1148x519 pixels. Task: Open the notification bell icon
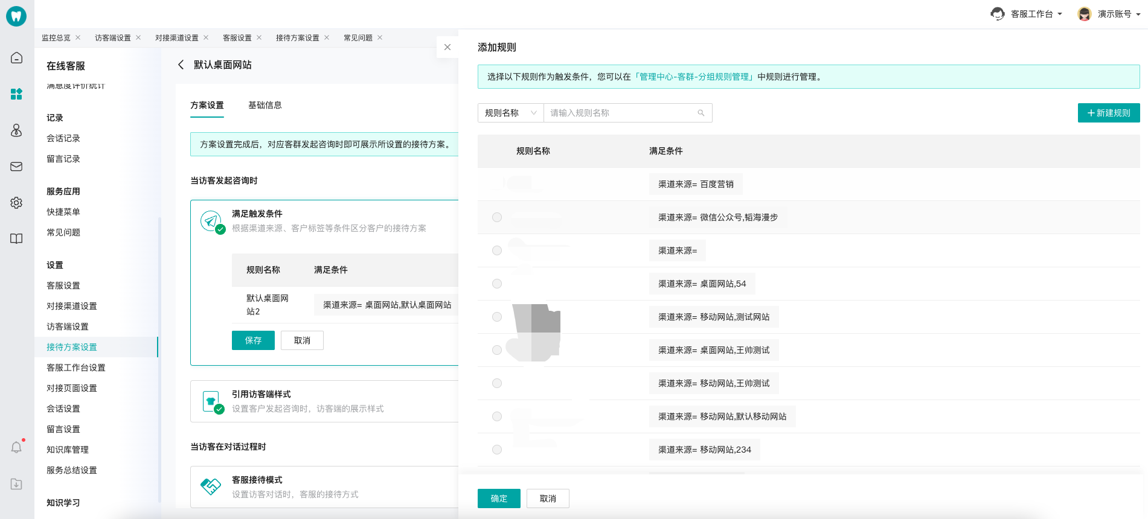click(x=16, y=447)
